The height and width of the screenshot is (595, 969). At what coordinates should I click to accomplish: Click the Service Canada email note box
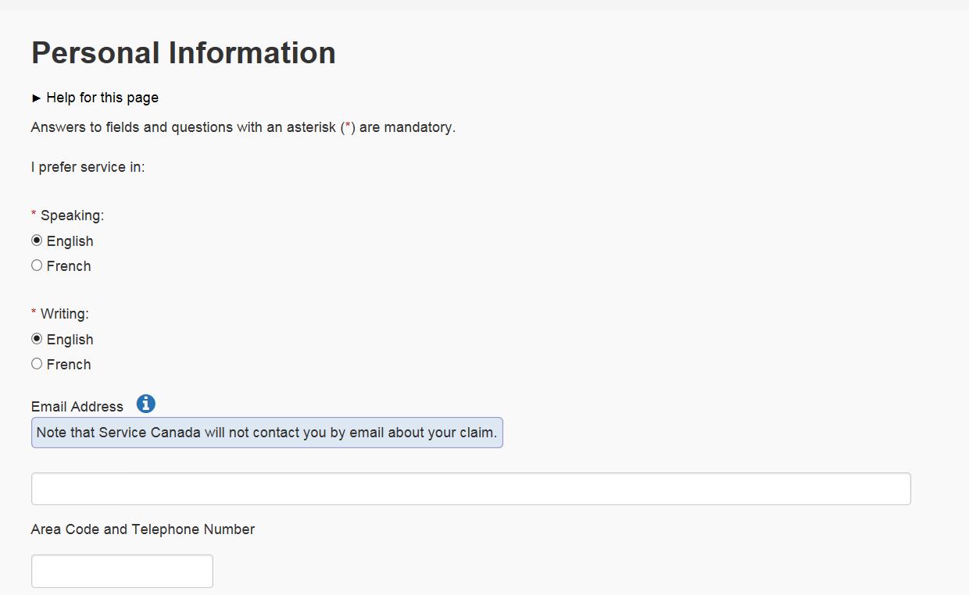tap(266, 433)
